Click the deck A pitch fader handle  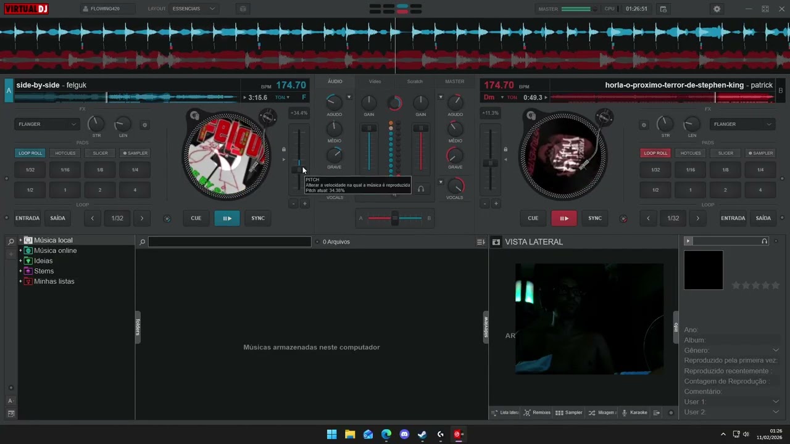pyautogui.click(x=299, y=170)
